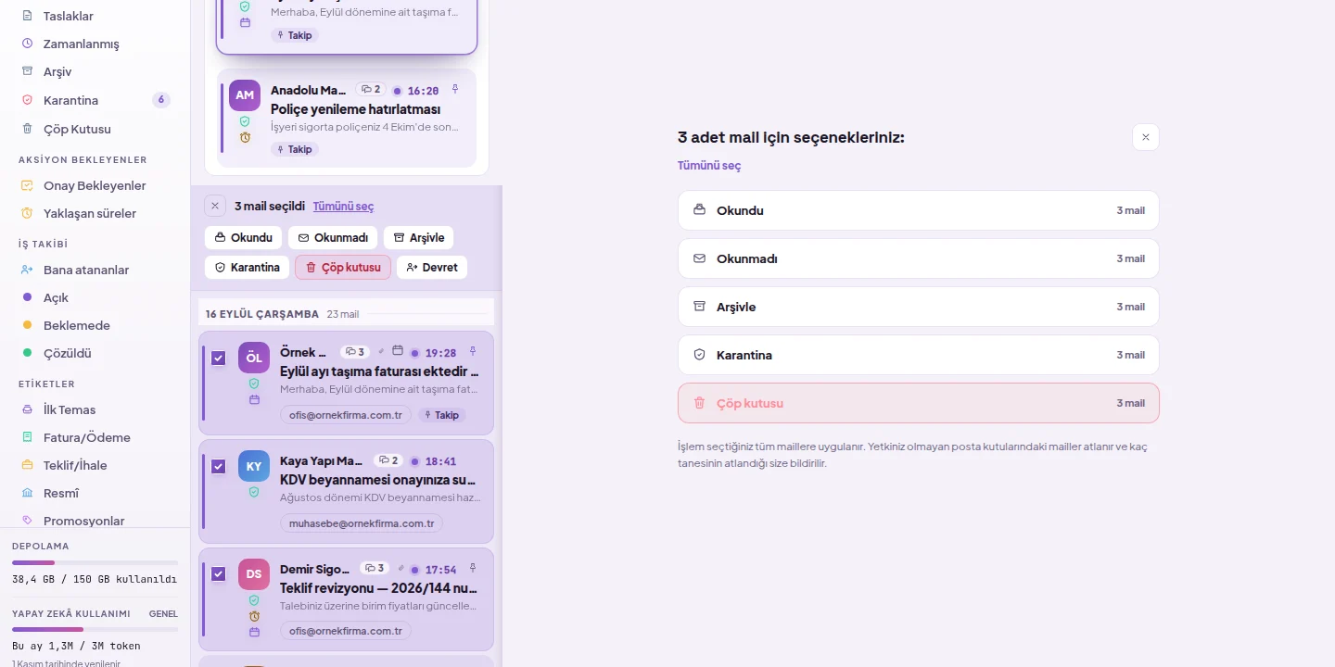Choose the Okunmadı option row showing 3 mail
The image size is (1335, 667).
(919, 258)
